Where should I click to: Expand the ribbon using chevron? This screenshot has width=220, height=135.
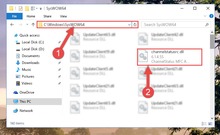pos(205,16)
